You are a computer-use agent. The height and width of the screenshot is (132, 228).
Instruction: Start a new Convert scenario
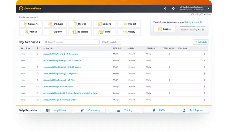pos(31,24)
